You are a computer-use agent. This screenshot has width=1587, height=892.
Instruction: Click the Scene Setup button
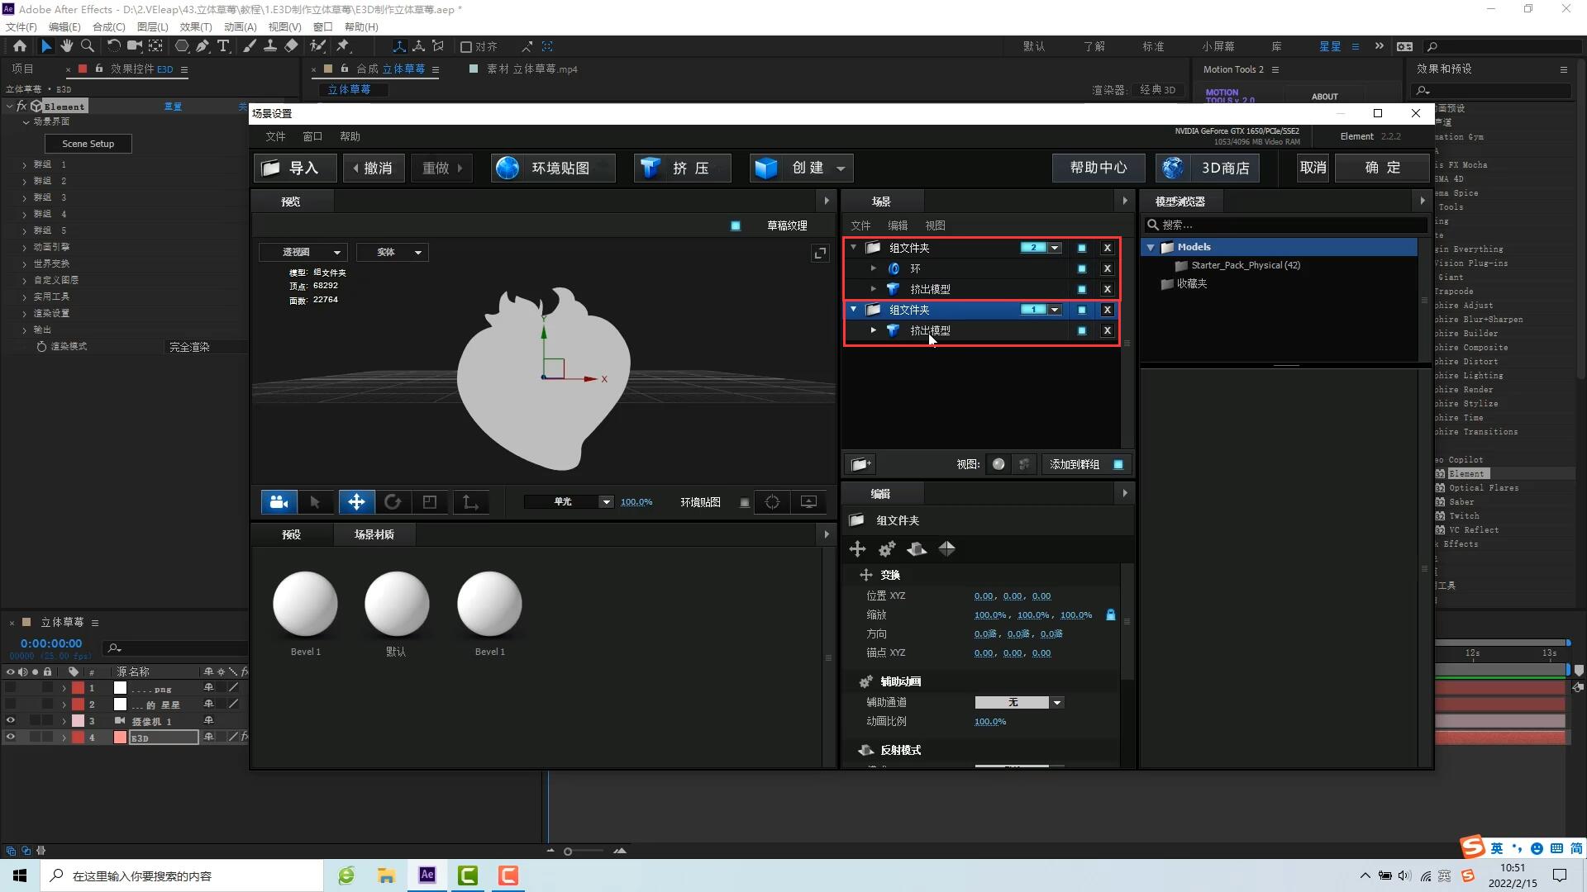point(87,143)
